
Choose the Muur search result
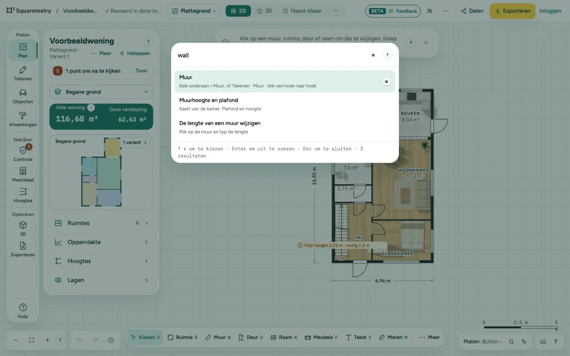[x=285, y=81]
